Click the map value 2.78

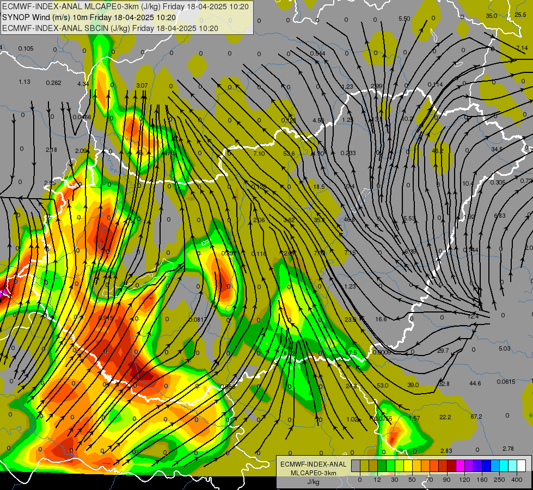(508, 449)
